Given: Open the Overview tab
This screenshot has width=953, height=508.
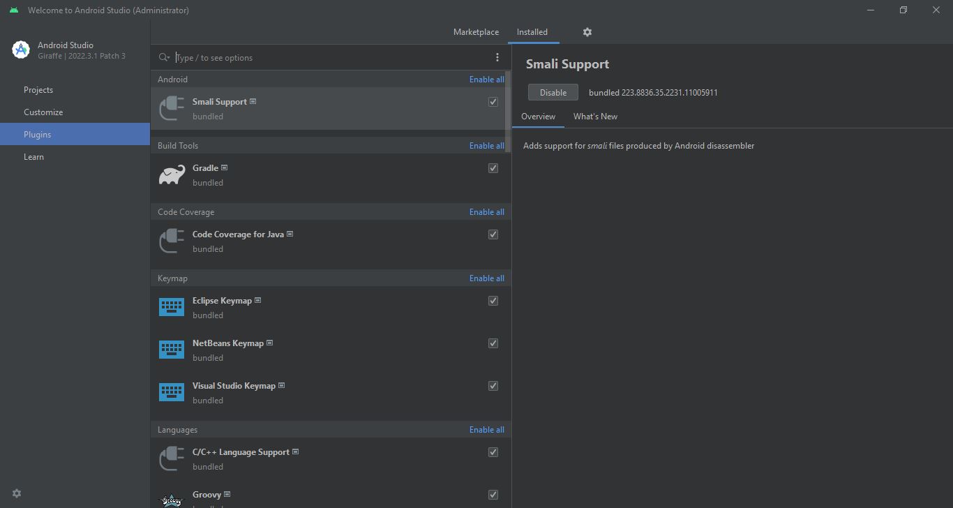Looking at the screenshot, I should (538, 117).
